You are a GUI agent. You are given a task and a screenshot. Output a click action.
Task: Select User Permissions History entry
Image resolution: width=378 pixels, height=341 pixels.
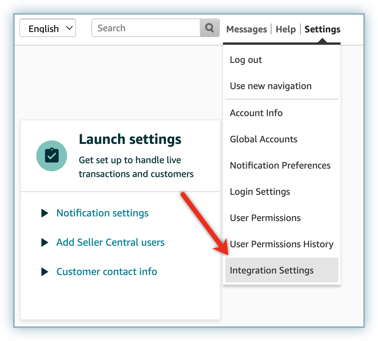(282, 244)
